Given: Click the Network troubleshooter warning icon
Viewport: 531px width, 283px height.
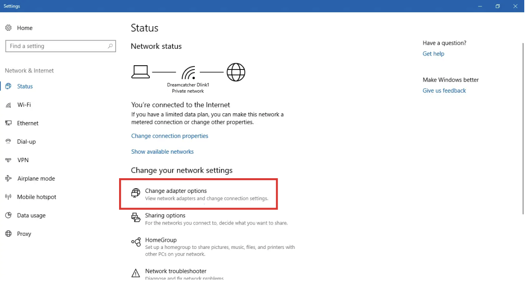Looking at the screenshot, I should tap(135, 273).
